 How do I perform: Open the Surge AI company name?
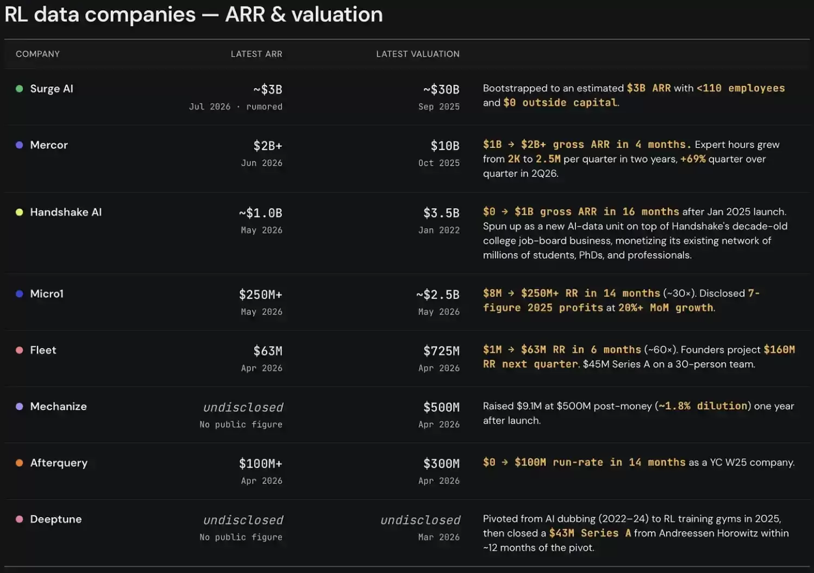[x=52, y=89]
